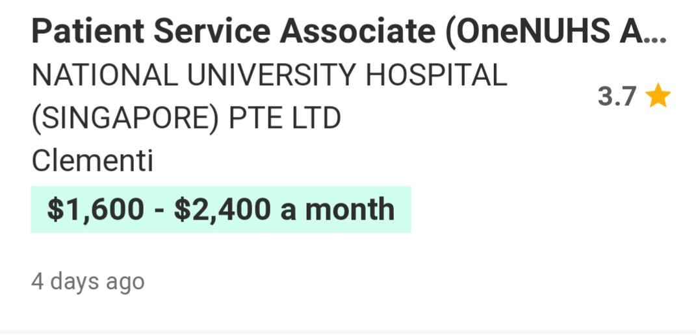Click the PTE LTD company suffix
Viewport: 696px width, 336px height.
point(285,118)
